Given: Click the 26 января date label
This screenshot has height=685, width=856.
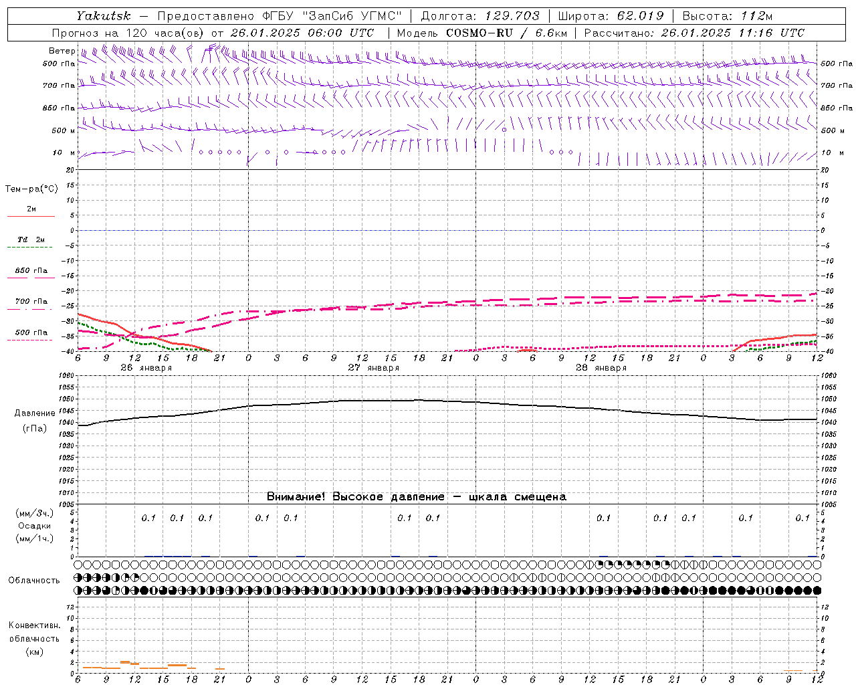Looking at the screenshot, I should click(x=146, y=368).
